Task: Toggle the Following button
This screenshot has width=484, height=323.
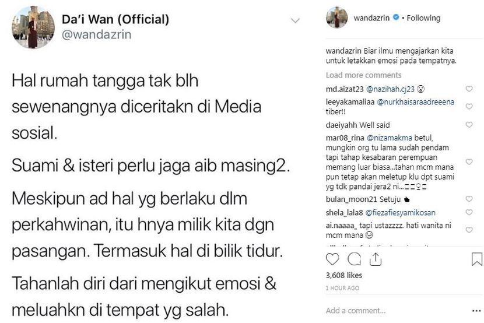Action: pyautogui.click(x=423, y=18)
